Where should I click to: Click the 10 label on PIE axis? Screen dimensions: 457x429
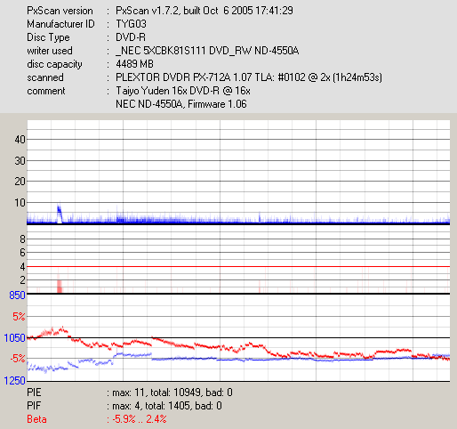[x=20, y=203]
